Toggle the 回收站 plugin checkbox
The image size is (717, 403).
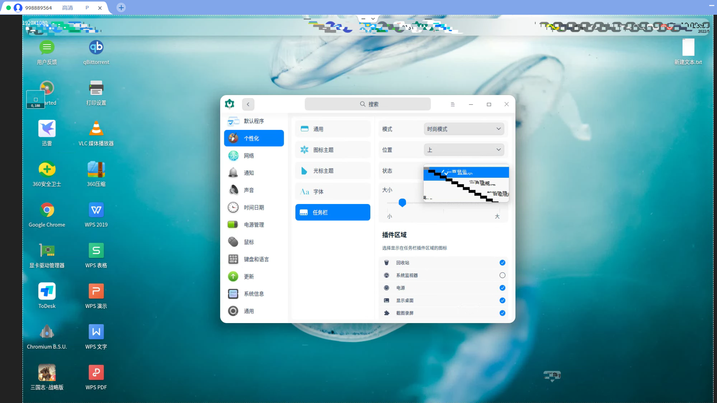tap(502, 263)
